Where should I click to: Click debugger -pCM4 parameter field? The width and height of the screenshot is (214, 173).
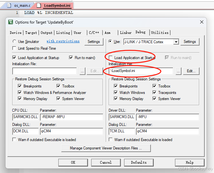click(168, 131)
